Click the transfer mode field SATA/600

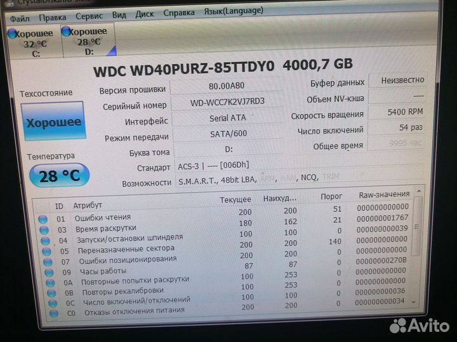(x=228, y=134)
